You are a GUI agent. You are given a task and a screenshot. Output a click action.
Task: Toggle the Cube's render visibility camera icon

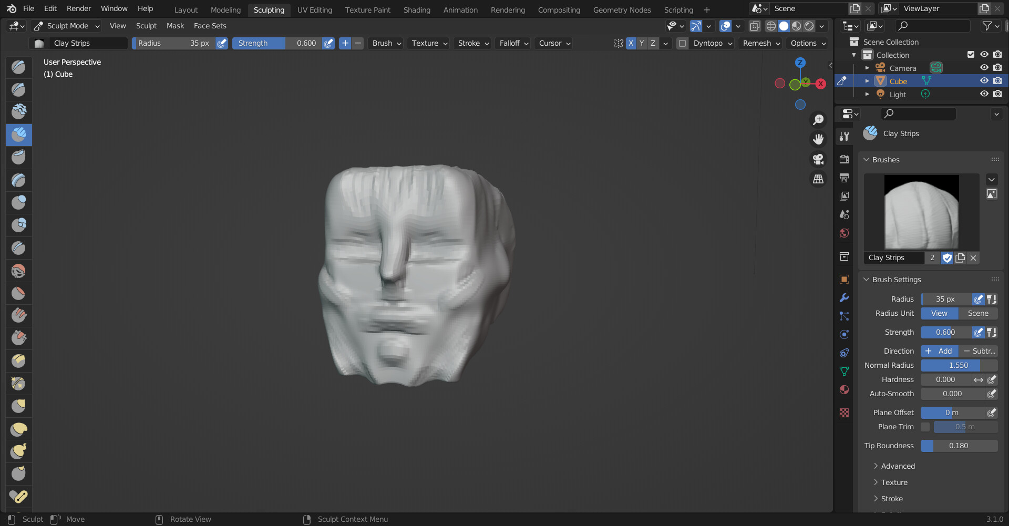997,80
